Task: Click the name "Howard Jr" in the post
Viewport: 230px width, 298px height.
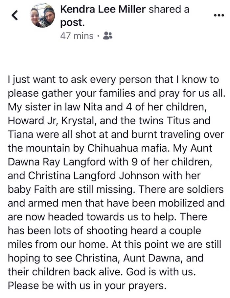Action: [30, 121]
